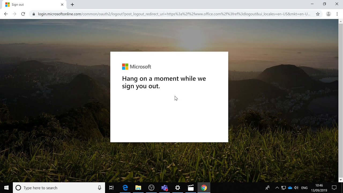Select the Sign out tab
The width and height of the screenshot is (343, 193).
click(x=34, y=5)
